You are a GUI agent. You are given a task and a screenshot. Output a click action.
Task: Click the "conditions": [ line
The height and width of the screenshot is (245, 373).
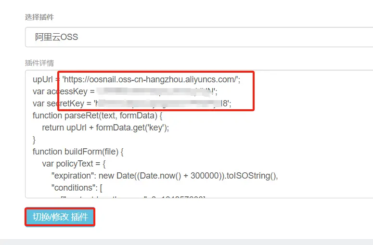pyautogui.click(x=77, y=188)
